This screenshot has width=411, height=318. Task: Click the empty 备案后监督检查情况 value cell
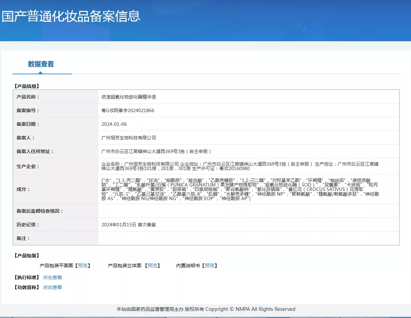[x=248, y=211]
